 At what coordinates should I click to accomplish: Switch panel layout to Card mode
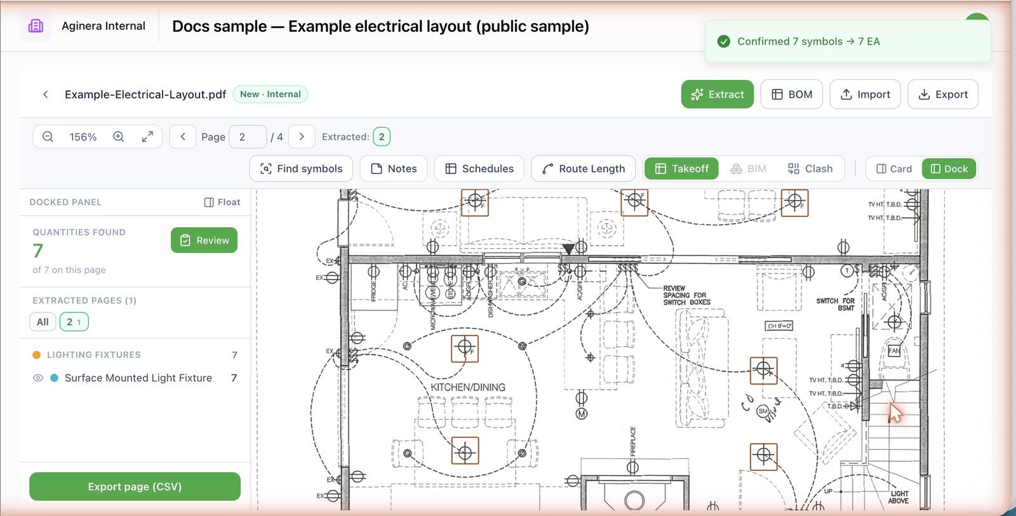[894, 169]
